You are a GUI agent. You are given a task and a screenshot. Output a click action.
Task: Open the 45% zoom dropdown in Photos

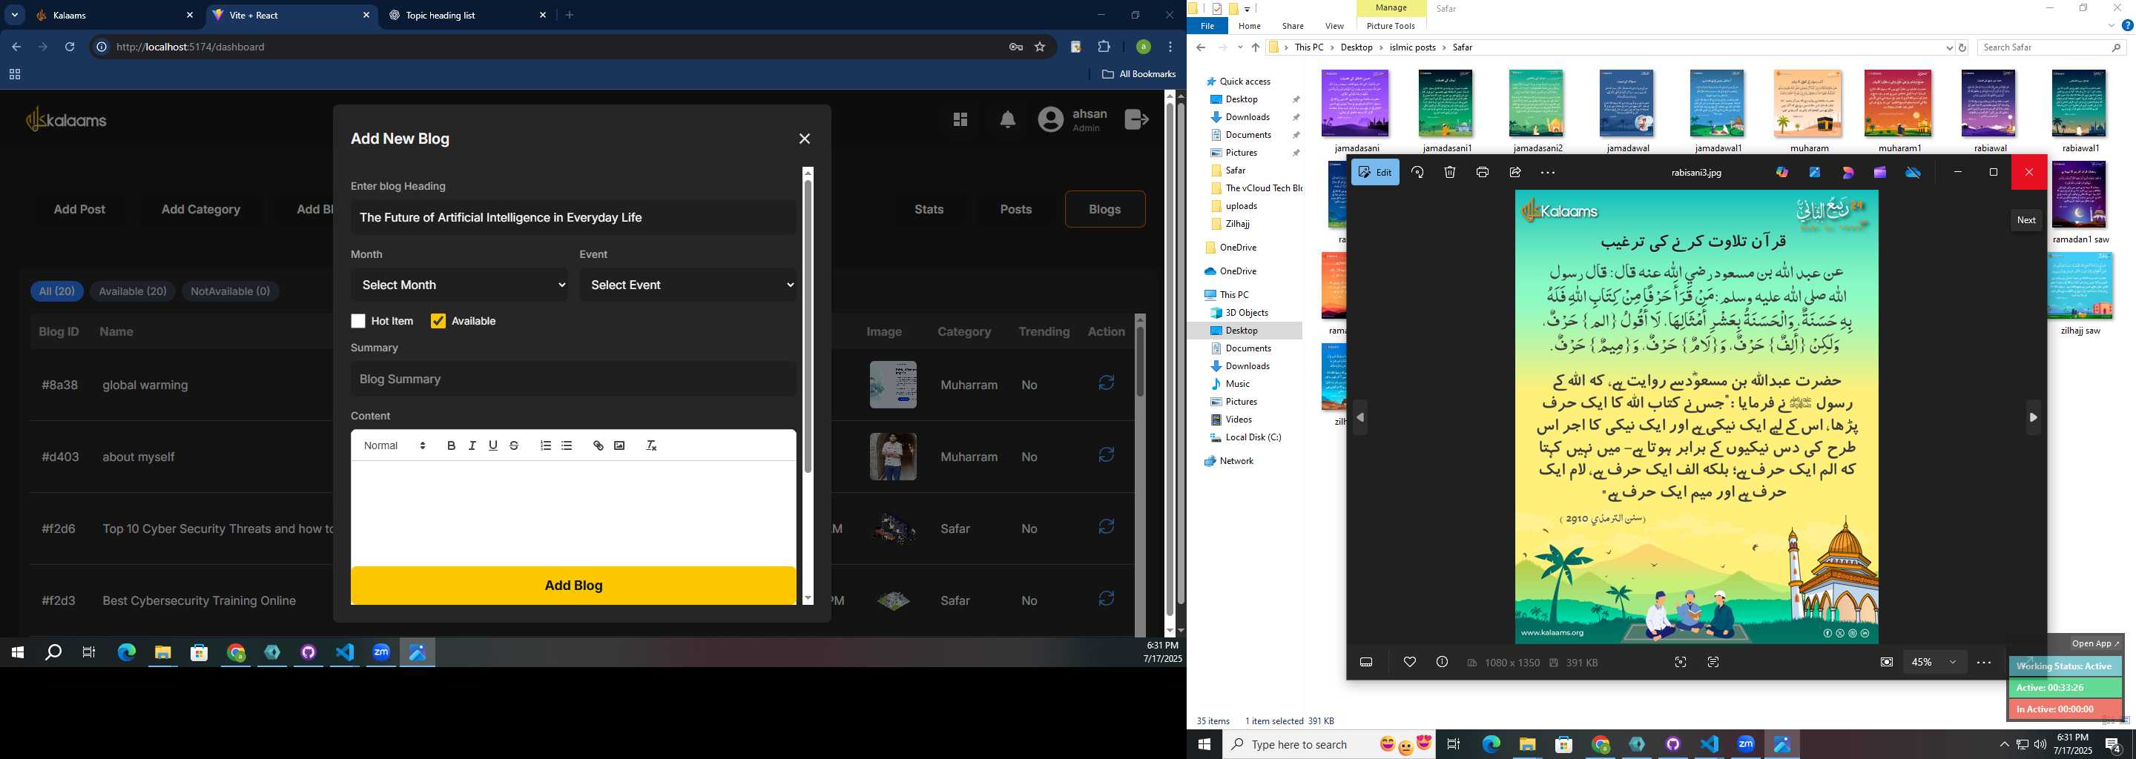(x=1934, y=662)
